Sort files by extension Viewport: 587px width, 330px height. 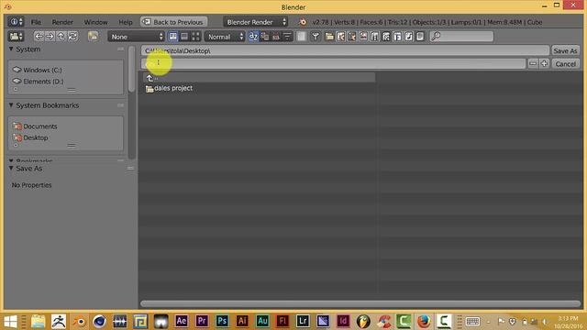tap(265, 37)
